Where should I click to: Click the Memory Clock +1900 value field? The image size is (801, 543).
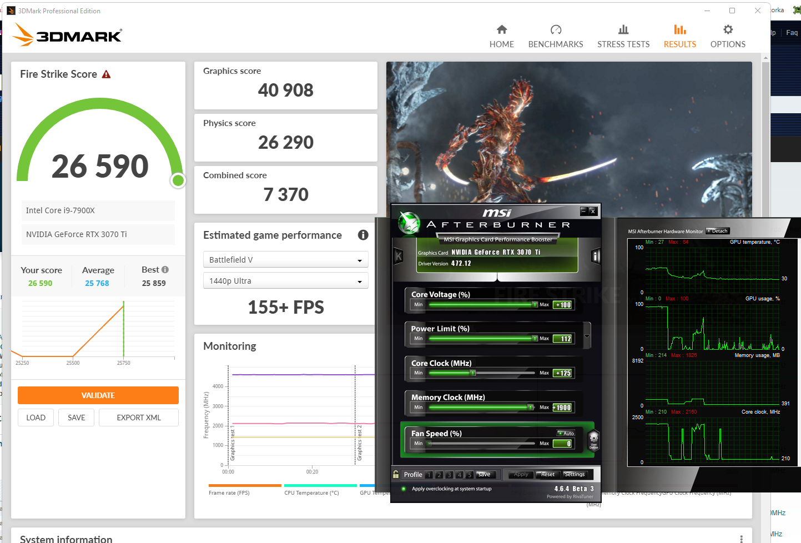click(563, 408)
